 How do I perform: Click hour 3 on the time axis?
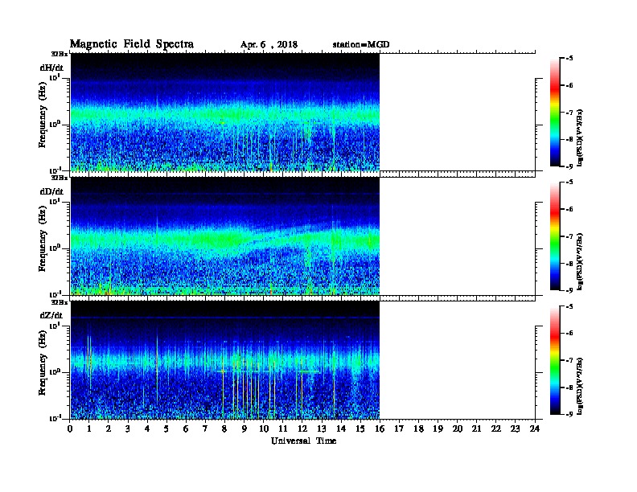[129, 429]
